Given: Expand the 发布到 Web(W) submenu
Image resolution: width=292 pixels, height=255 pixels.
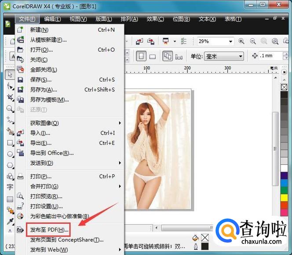Looking at the screenshot, I should click(120, 250).
